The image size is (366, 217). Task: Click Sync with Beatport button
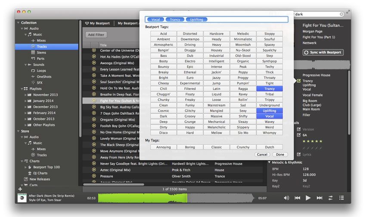323,52
